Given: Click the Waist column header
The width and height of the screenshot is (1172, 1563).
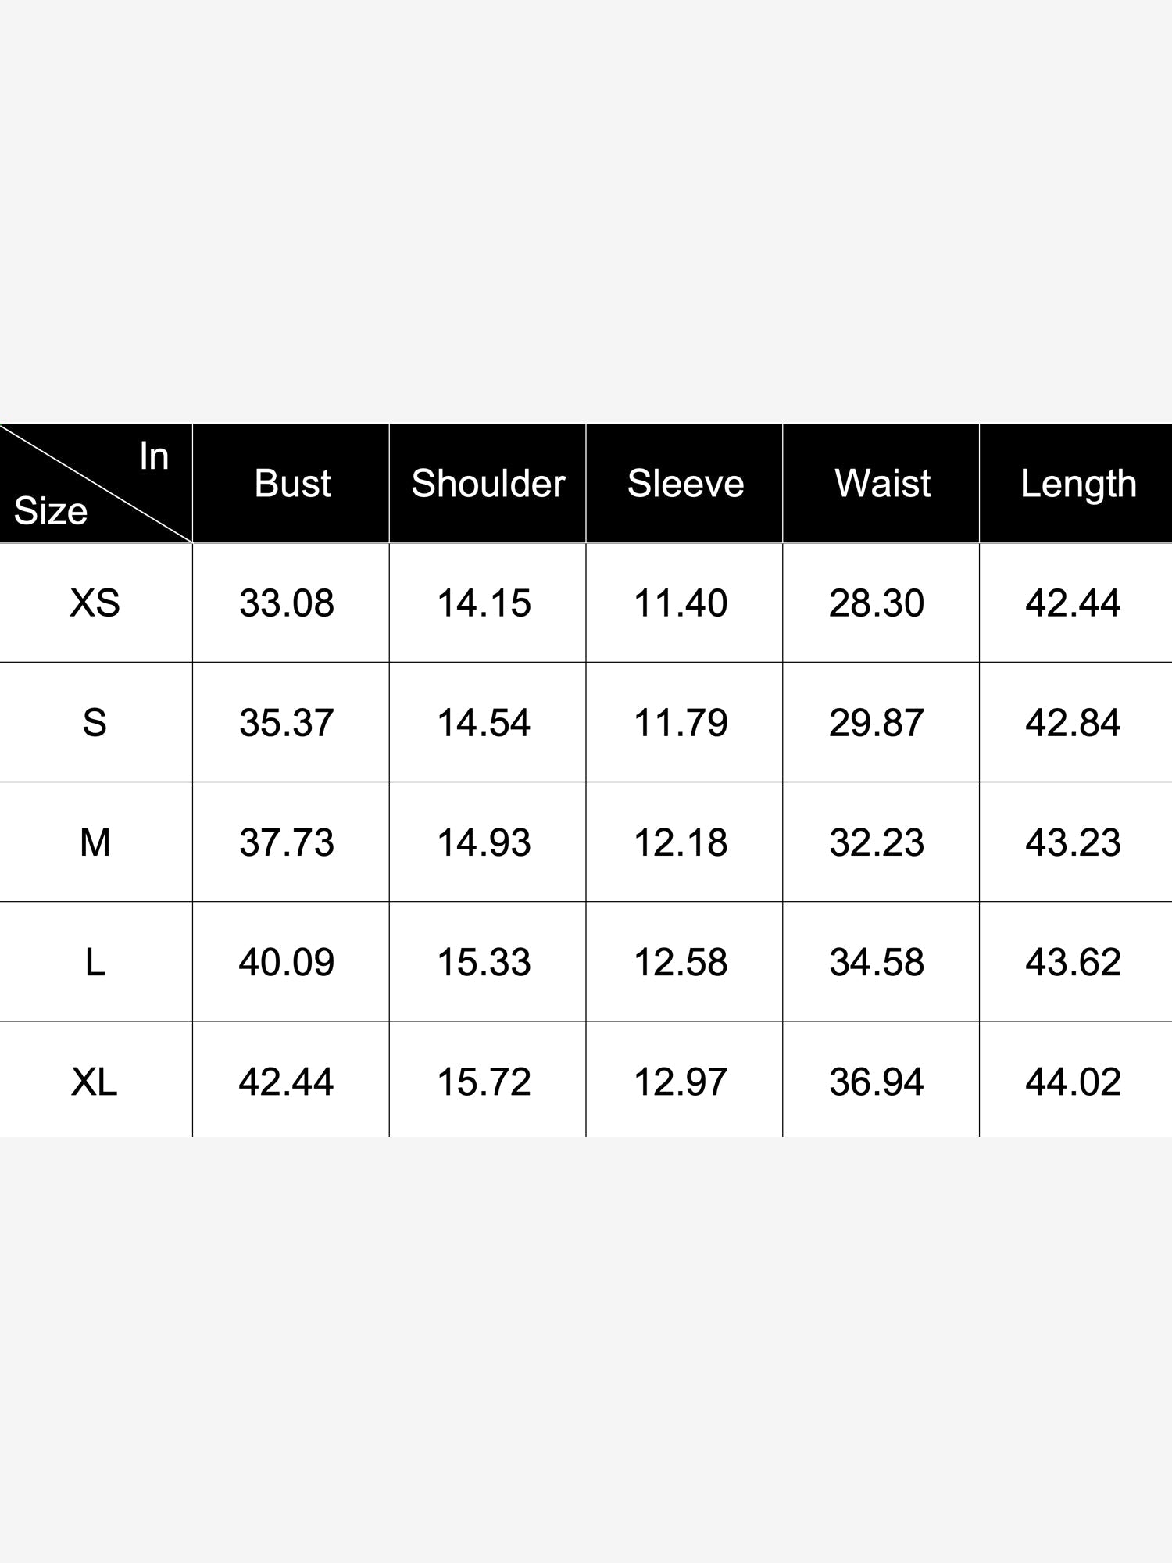Looking at the screenshot, I should coord(881,483).
